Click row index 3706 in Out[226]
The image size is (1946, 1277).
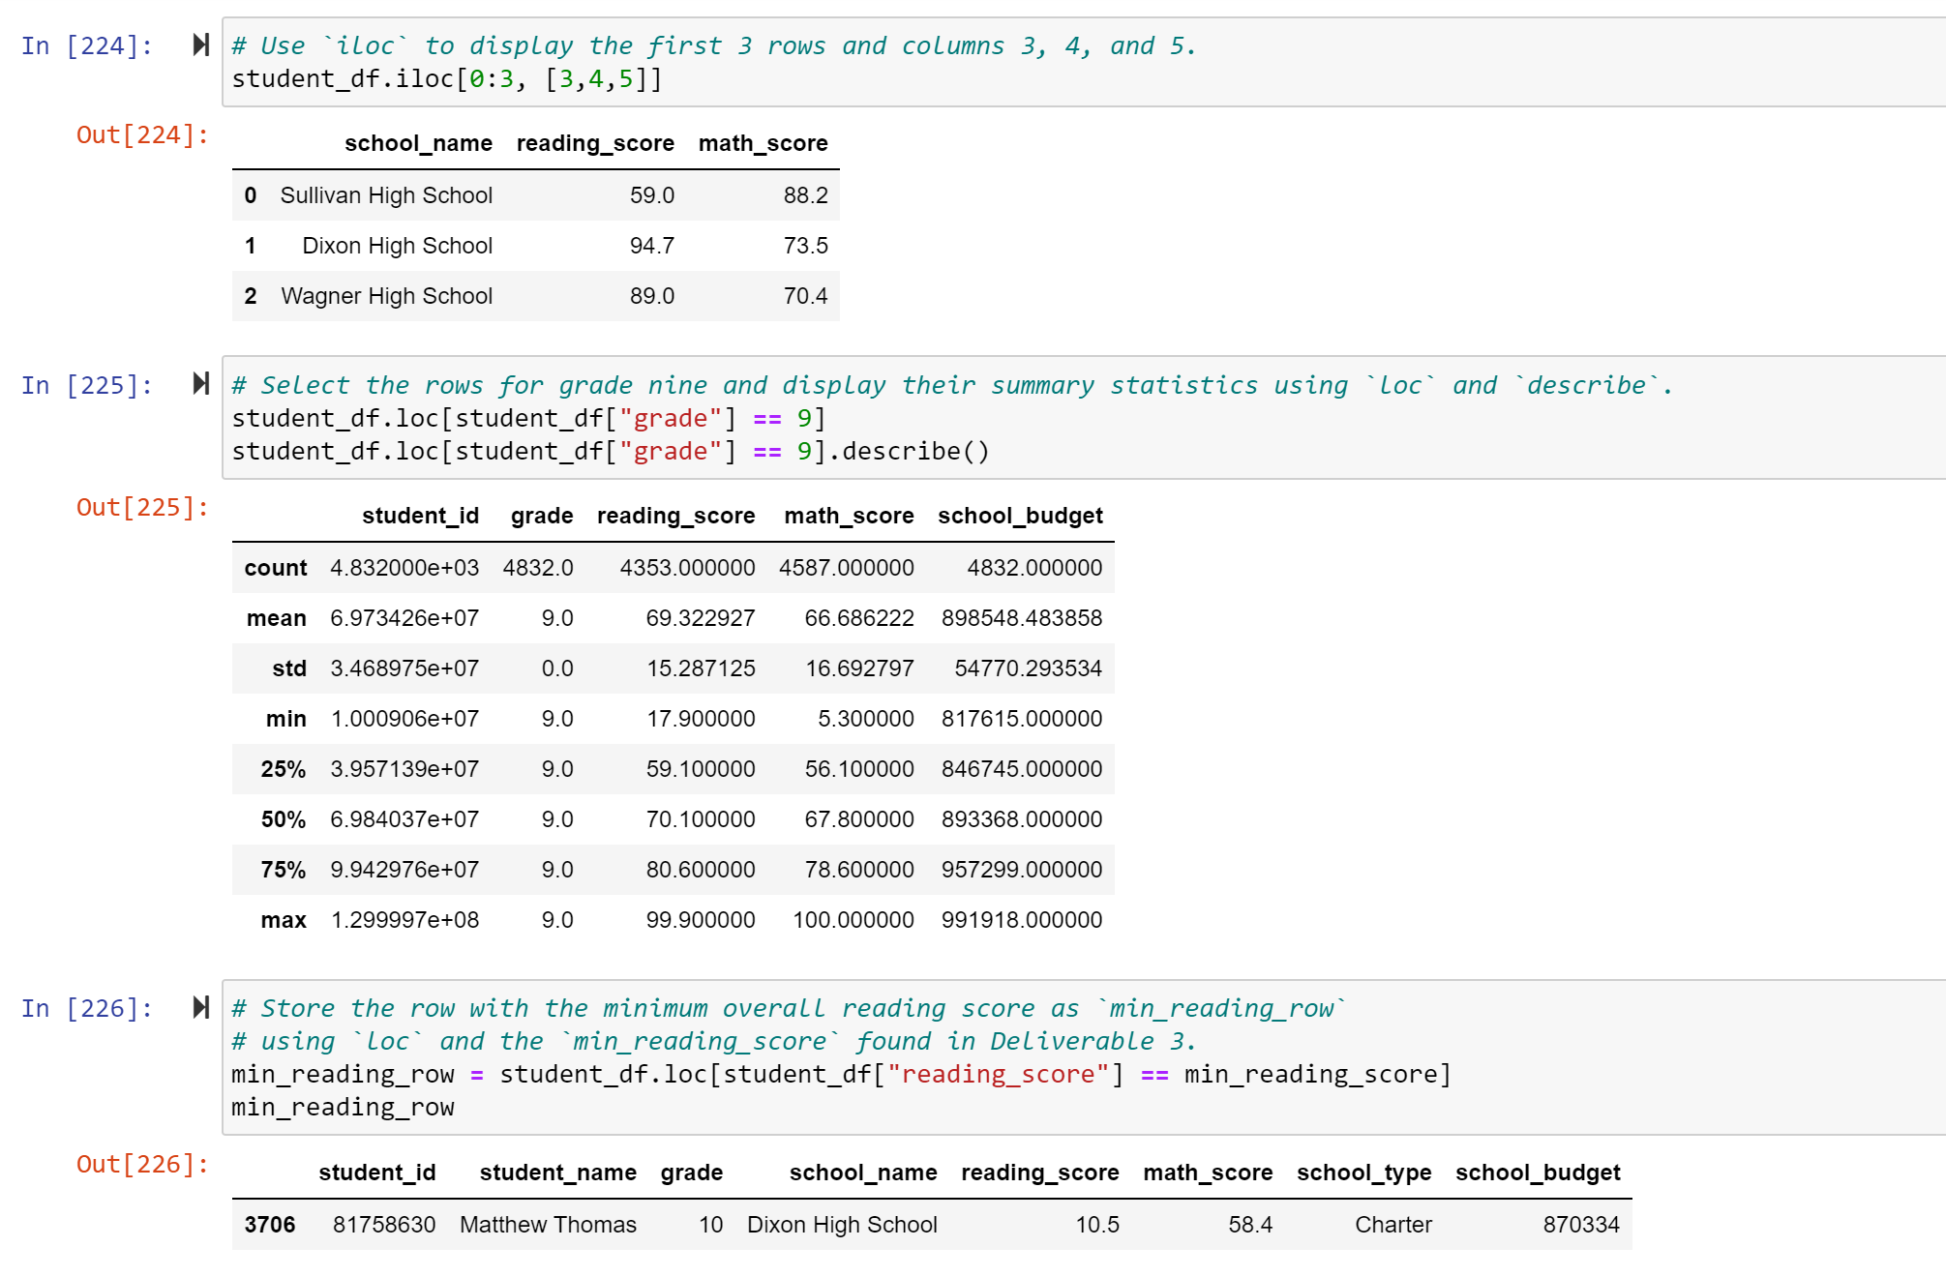point(270,1225)
